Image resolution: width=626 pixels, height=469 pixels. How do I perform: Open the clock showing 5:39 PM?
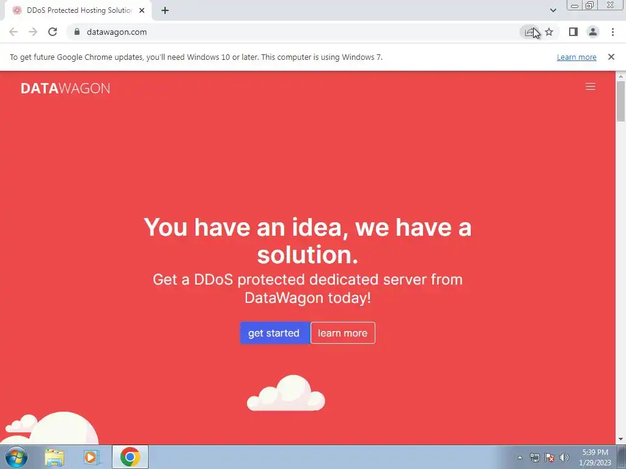[x=595, y=457]
